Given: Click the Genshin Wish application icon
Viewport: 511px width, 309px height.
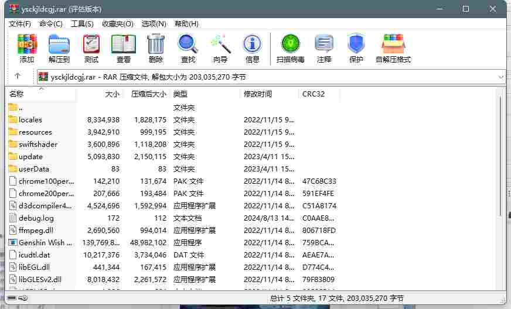Looking at the screenshot, I should pos(13,242).
